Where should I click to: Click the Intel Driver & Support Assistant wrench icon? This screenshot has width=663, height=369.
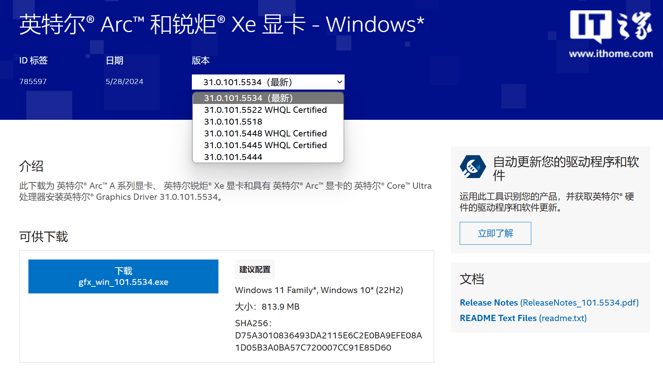[x=473, y=167]
